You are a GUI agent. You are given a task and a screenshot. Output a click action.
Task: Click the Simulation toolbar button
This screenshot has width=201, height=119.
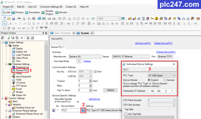[x=32, y=12]
